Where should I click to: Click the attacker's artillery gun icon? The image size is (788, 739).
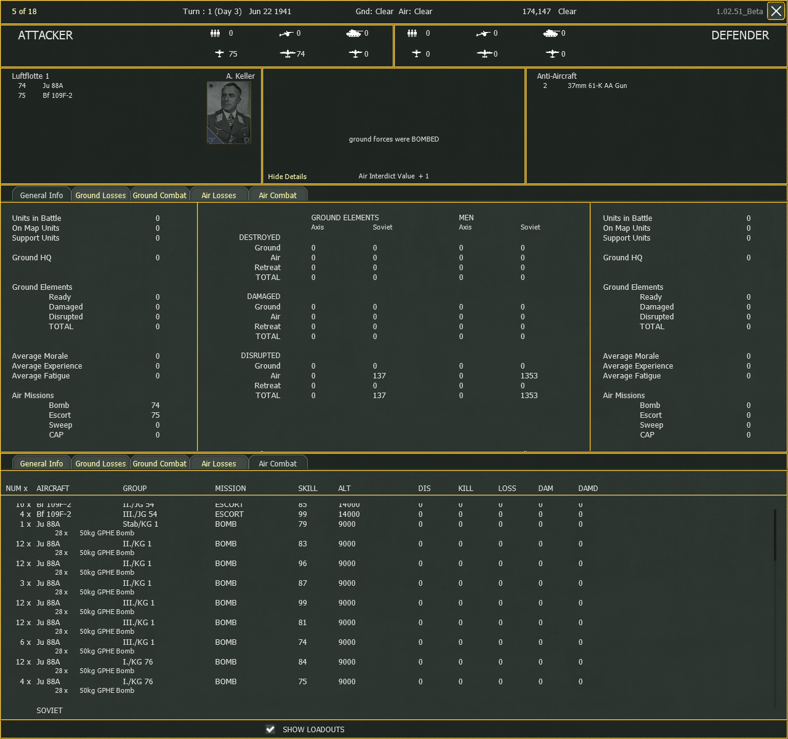[286, 34]
